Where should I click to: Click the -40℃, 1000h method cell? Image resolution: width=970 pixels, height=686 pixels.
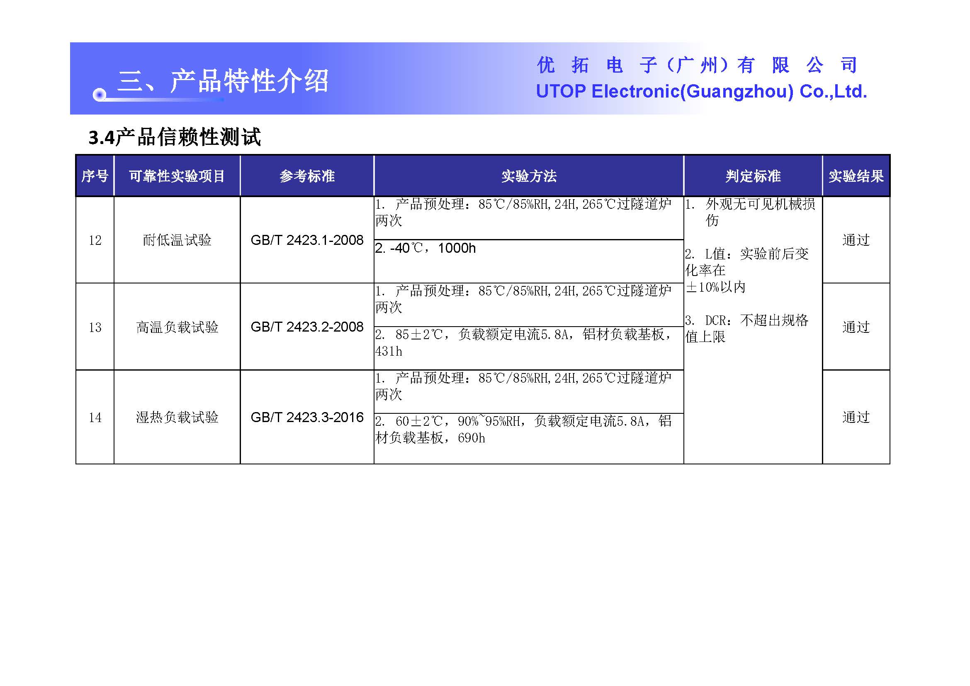point(425,248)
